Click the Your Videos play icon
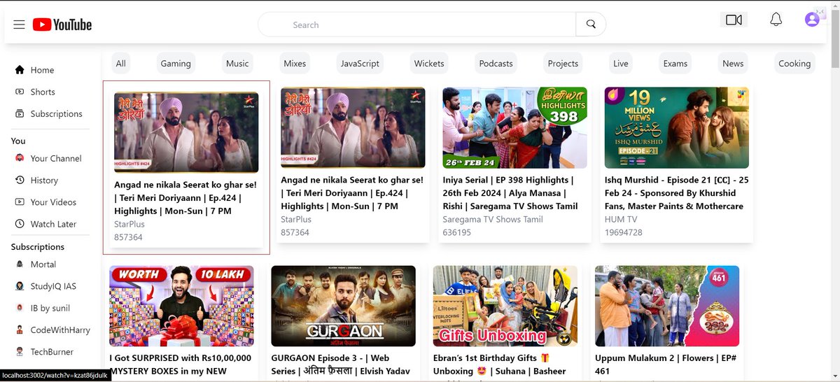This screenshot has width=840, height=382. [x=20, y=202]
